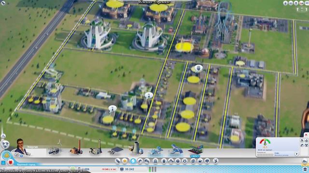
Task: Click the nuclear radiation data-map icon
Action: (307, 145)
